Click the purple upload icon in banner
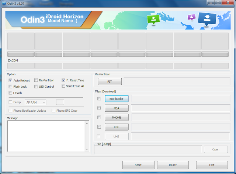Screen dimensions: 236x174 tap(191, 17)
